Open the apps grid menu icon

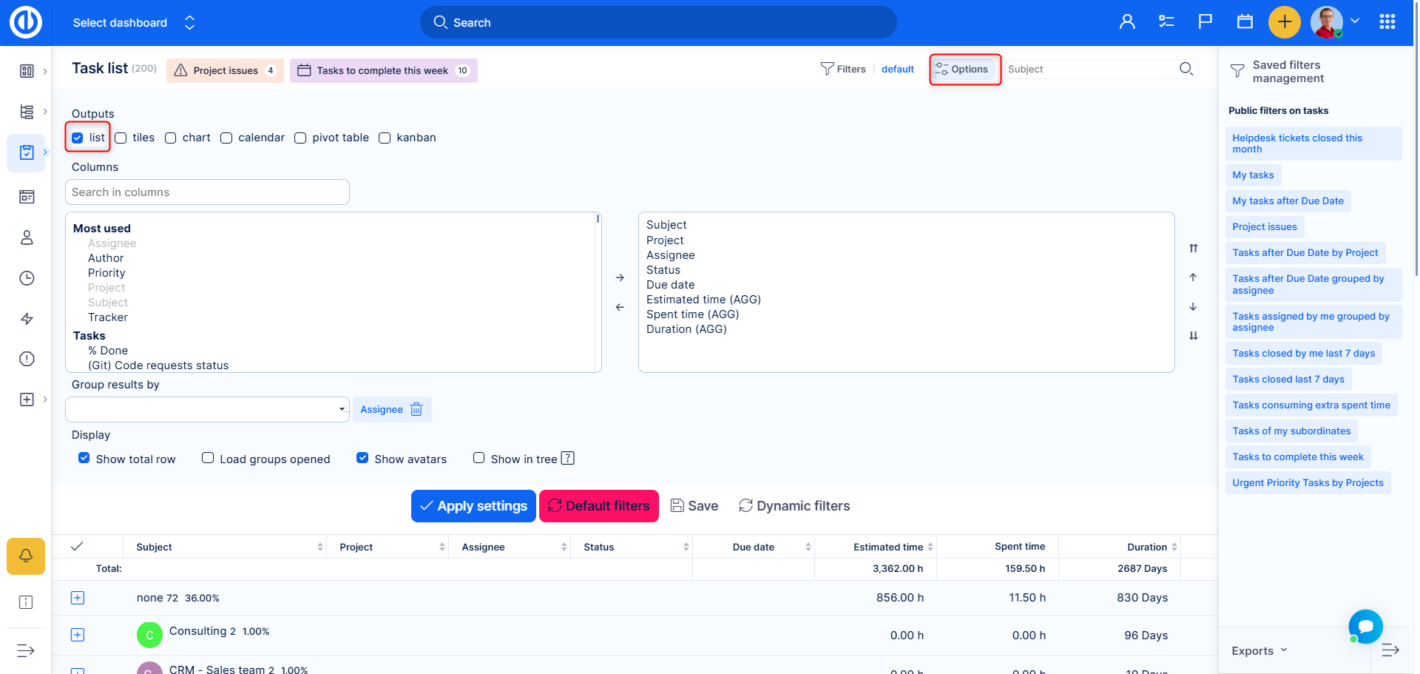1387,22
